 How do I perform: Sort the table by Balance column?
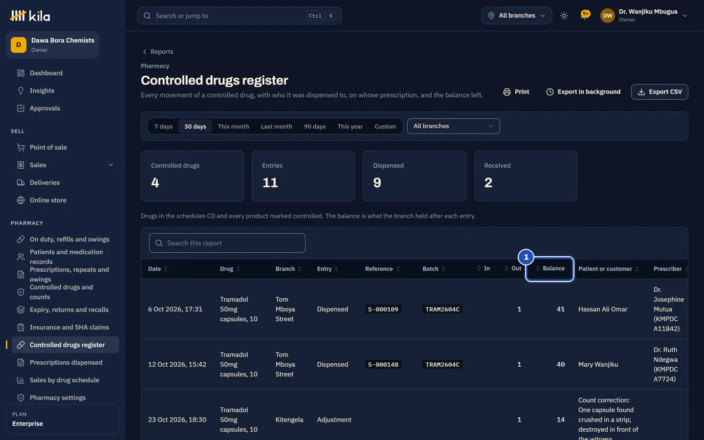(550, 268)
